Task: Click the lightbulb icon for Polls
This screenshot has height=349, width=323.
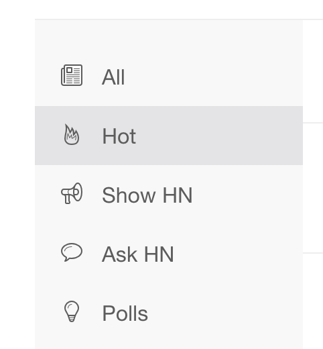Action: [x=72, y=311]
